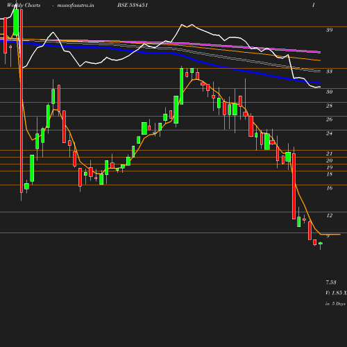Click the price label 12

[x=330, y=215]
